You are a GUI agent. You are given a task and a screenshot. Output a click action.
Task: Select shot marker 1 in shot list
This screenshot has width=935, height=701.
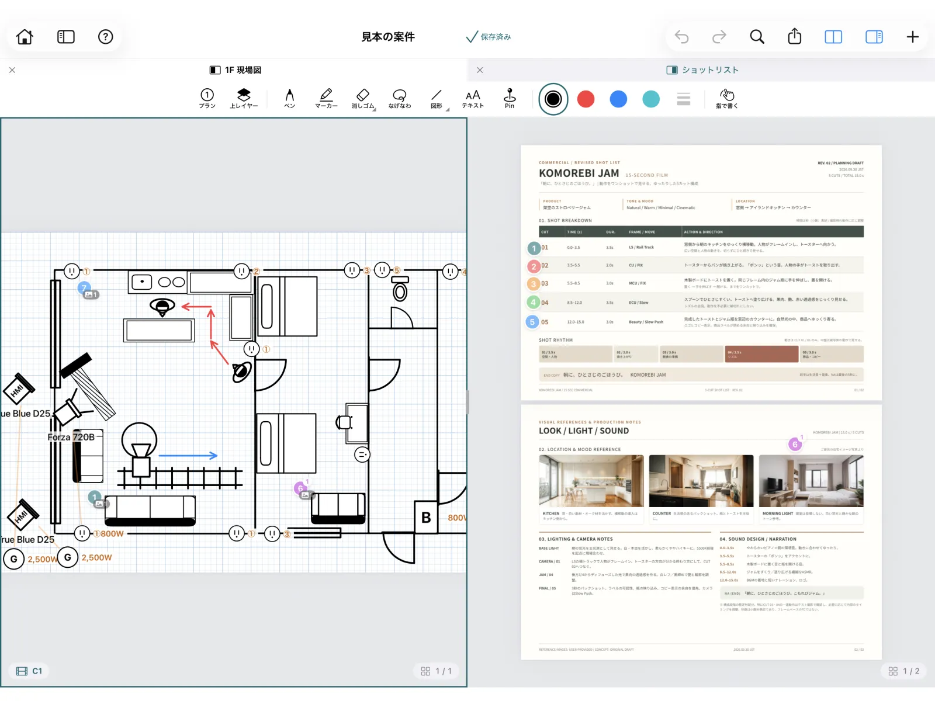pos(534,248)
